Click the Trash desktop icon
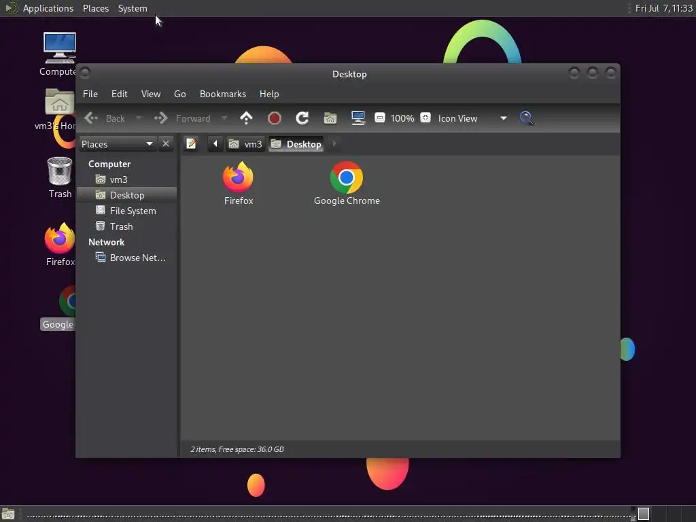 60,177
